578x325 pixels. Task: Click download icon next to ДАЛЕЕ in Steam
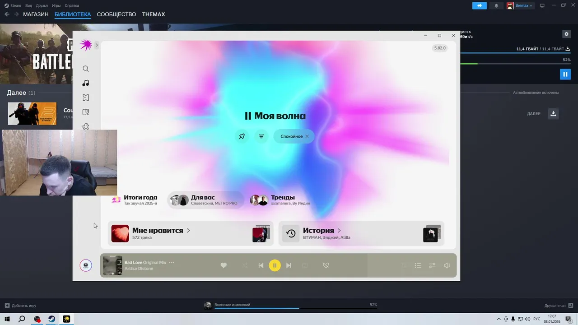click(553, 113)
